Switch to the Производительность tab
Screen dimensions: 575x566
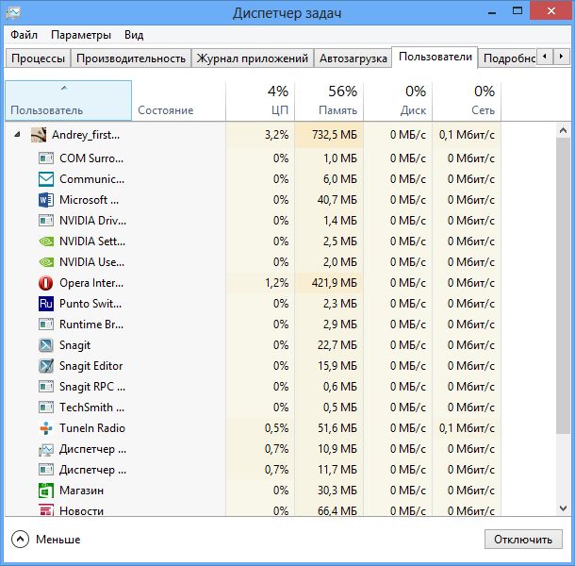point(131,58)
